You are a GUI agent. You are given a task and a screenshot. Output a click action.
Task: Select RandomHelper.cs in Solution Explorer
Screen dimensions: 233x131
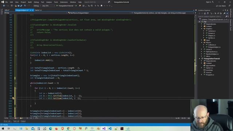pyautogui.click(x=212, y=54)
